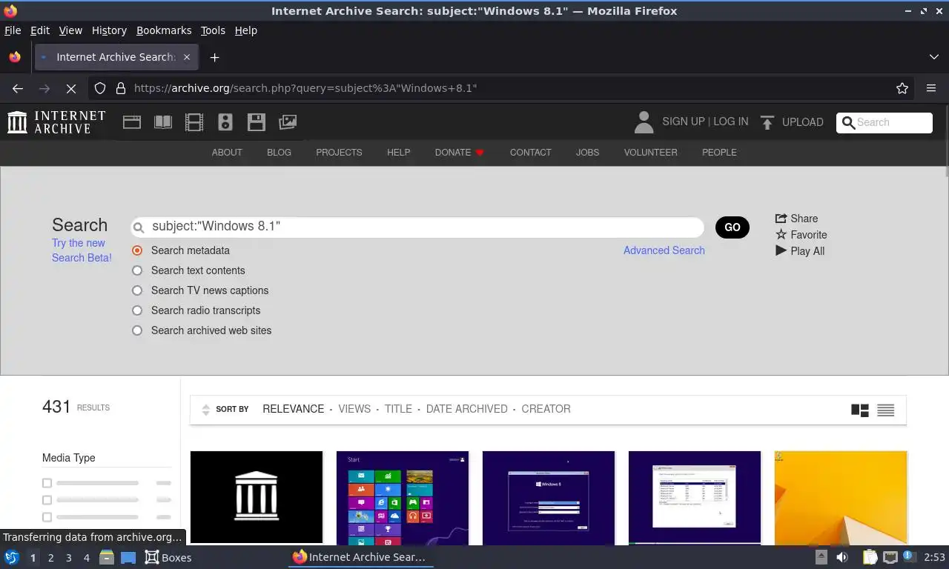Screen dimensions: 949x569
Task: View site security padlock info
Action: 121,88
